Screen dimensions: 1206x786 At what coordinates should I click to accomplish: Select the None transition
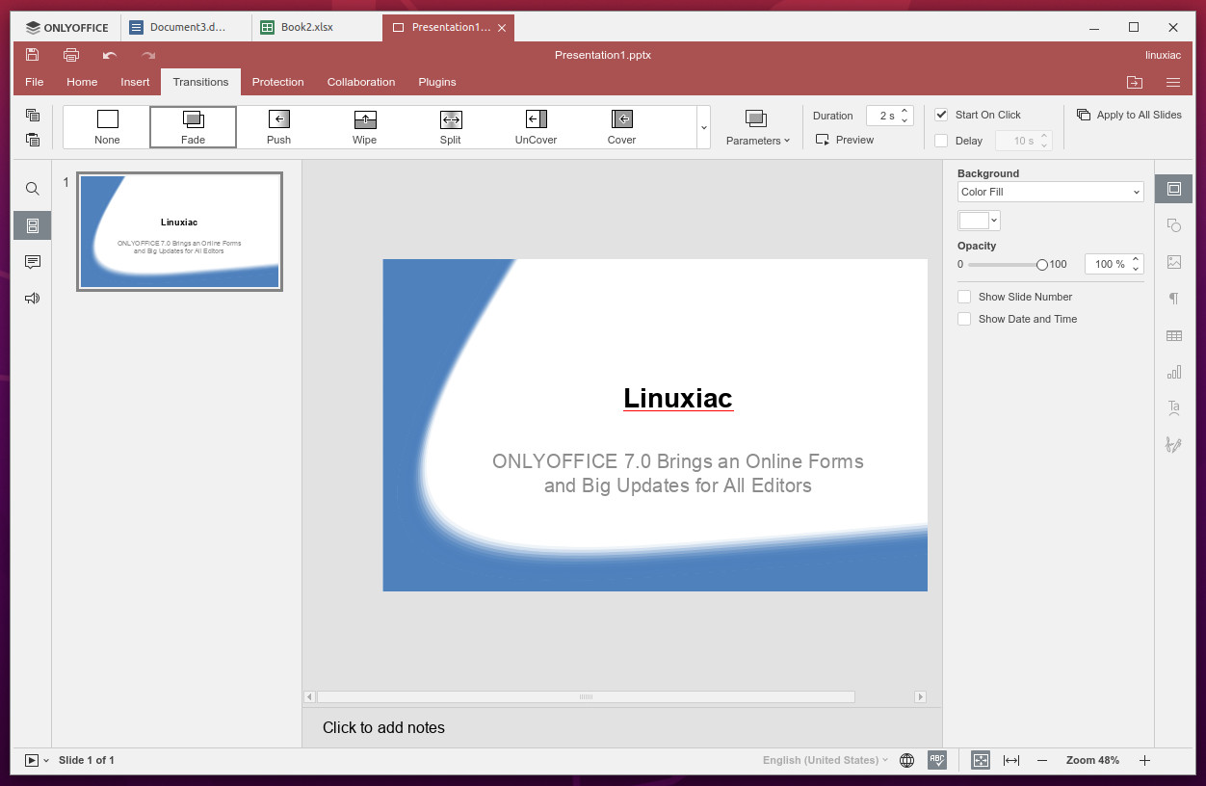(107, 127)
